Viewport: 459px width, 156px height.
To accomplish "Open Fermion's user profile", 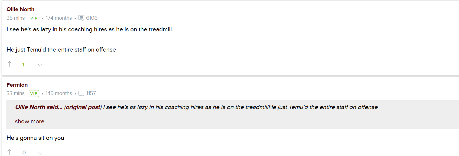I will click(17, 85).
